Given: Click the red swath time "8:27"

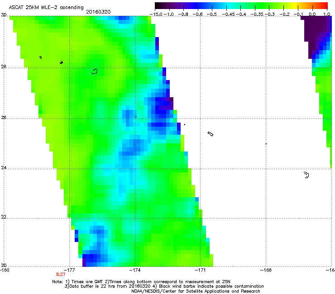Looking at the screenshot, I should (x=61, y=275).
